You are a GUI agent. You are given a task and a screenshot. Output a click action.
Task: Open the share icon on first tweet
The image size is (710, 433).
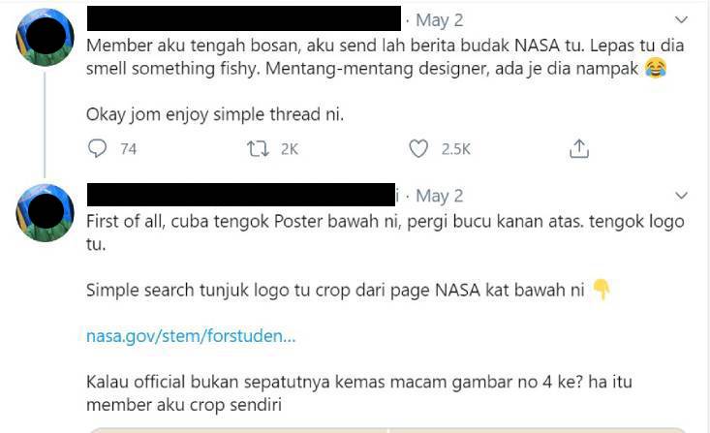pyautogui.click(x=579, y=148)
